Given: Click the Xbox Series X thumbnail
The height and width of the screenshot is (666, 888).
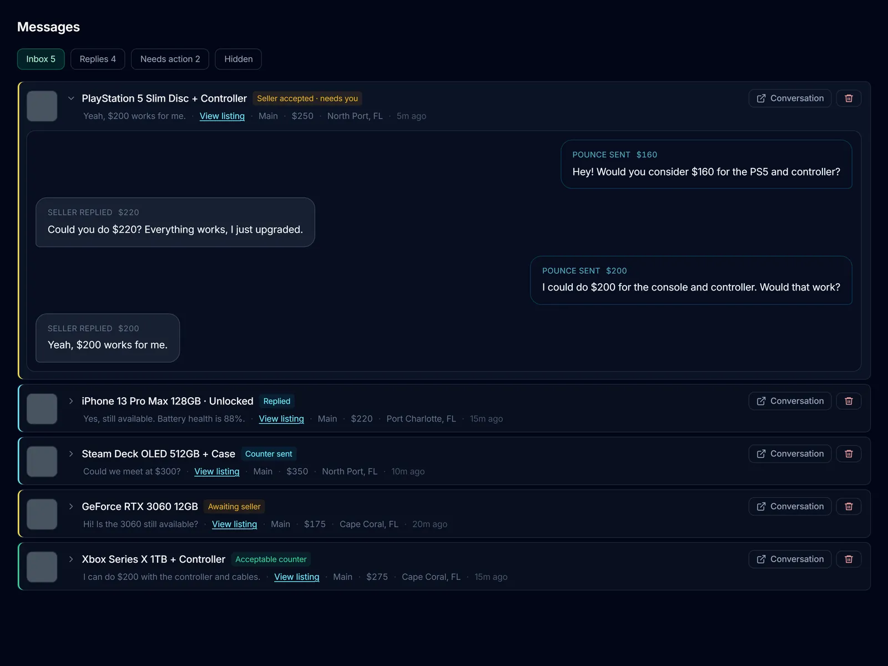Looking at the screenshot, I should pos(42,567).
